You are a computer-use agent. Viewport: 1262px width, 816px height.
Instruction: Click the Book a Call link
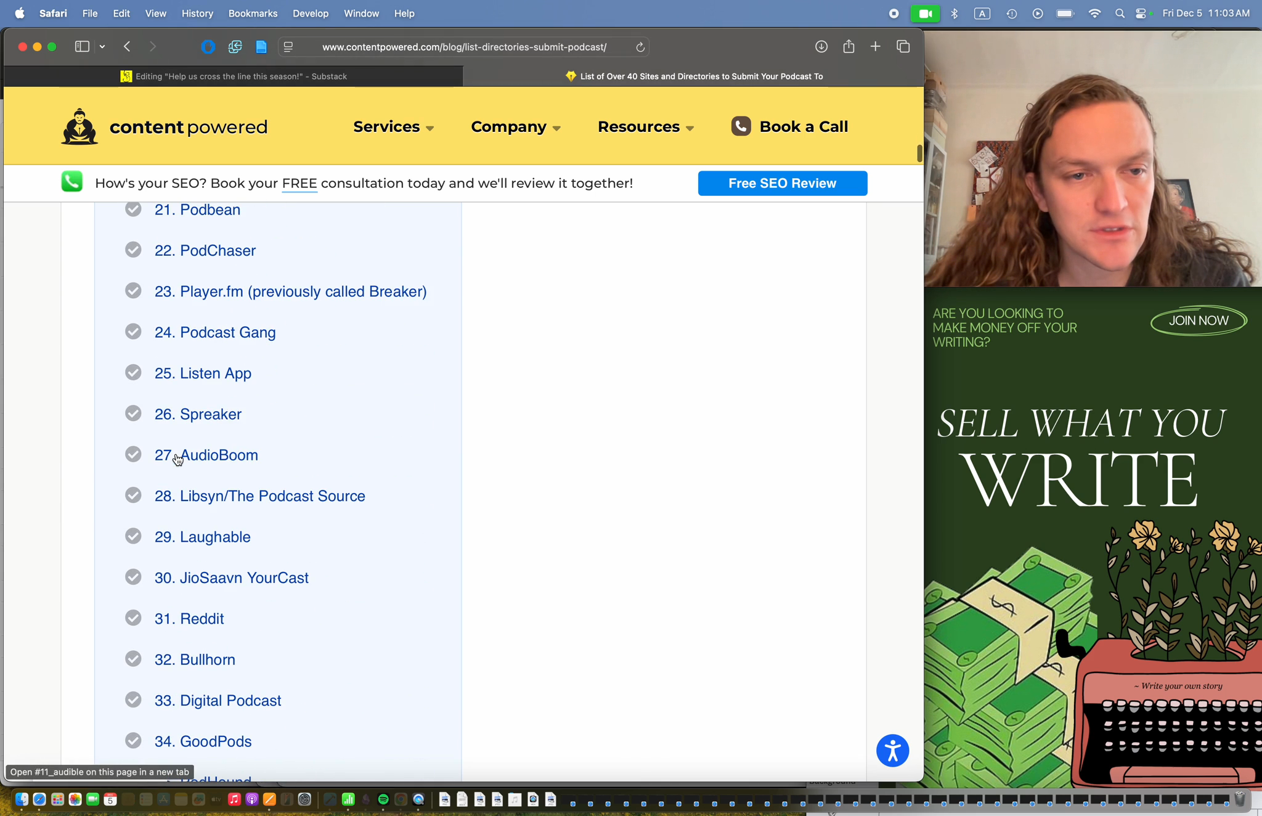[x=789, y=127]
